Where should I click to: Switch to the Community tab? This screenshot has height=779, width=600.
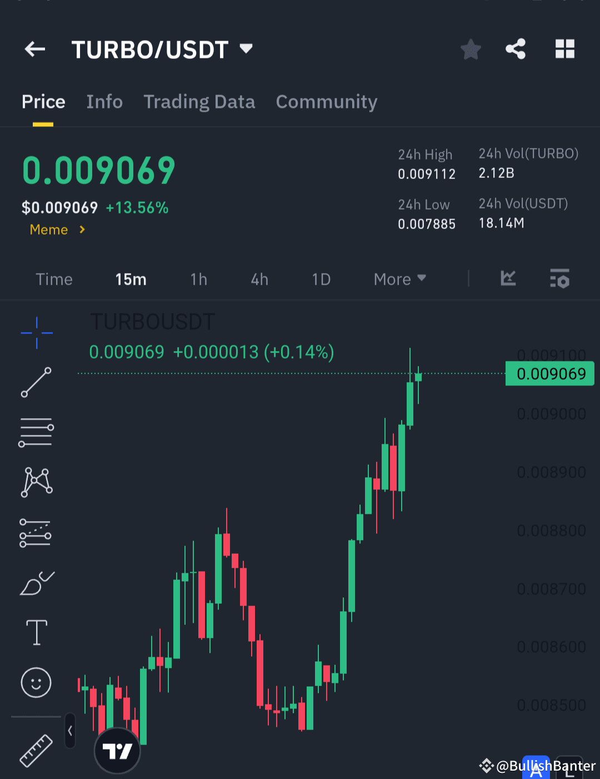tap(326, 102)
